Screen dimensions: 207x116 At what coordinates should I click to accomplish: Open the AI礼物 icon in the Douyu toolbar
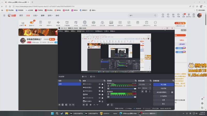[76, 23]
